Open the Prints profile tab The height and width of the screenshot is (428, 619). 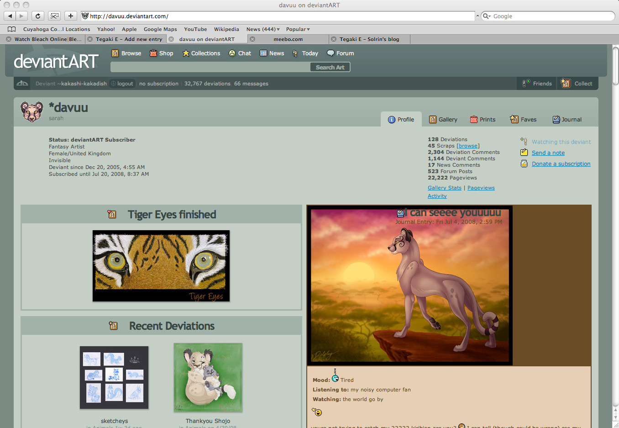tap(483, 120)
